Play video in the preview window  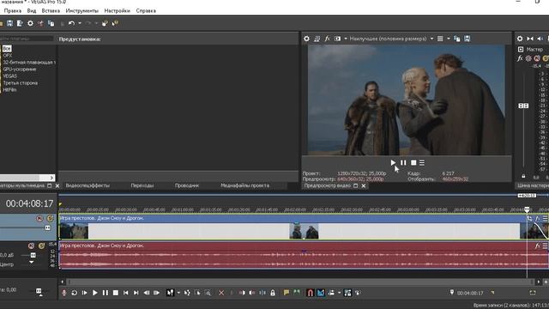coord(393,162)
